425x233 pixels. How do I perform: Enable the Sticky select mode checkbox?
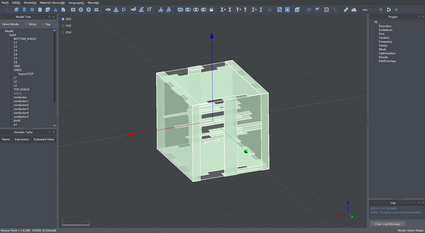[26, 24]
